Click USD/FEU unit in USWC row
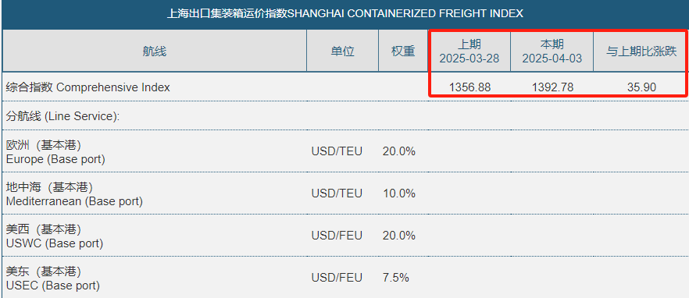 337,236
